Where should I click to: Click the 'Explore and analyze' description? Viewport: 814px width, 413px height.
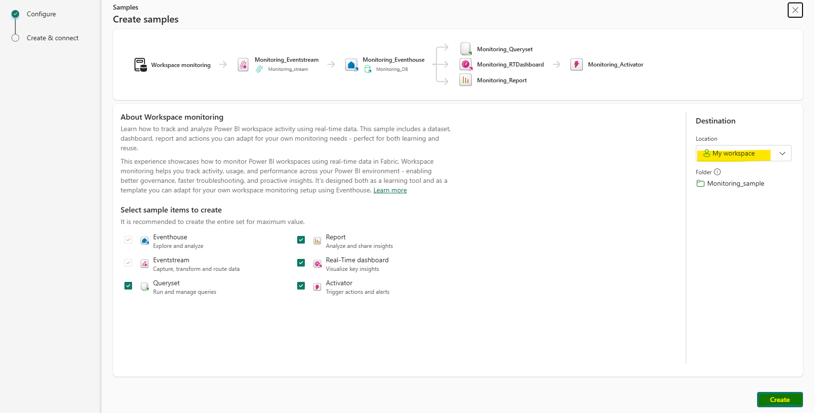pos(178,246)
